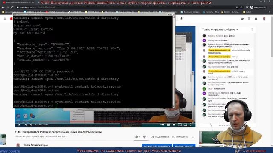The height and width of the screenshot is (153, 273).
Task: Skip to the next video
Action: (x=26, y=125)
